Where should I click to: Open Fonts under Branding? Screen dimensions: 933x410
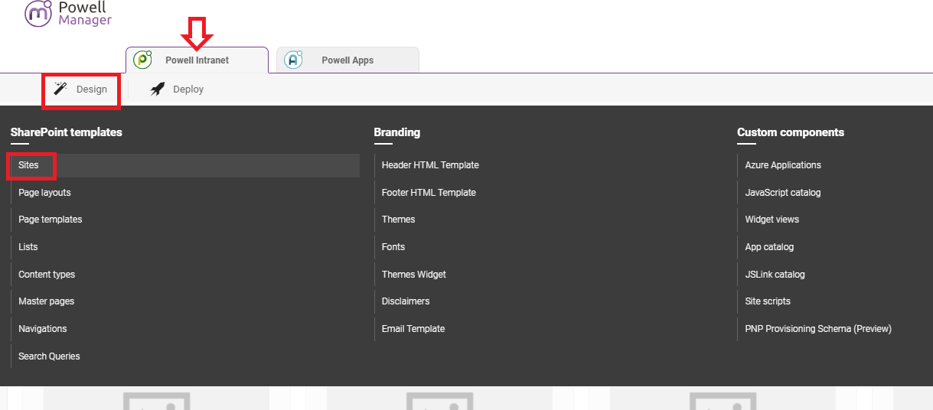click(x=393, y=247)
